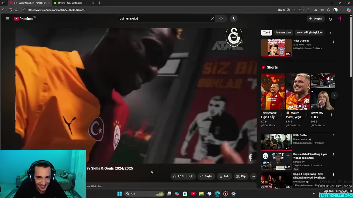The height and width of the screenshot is (198, 353).
Task: Dislike the video with the thumbs-down button
Action: pos(191,176)
